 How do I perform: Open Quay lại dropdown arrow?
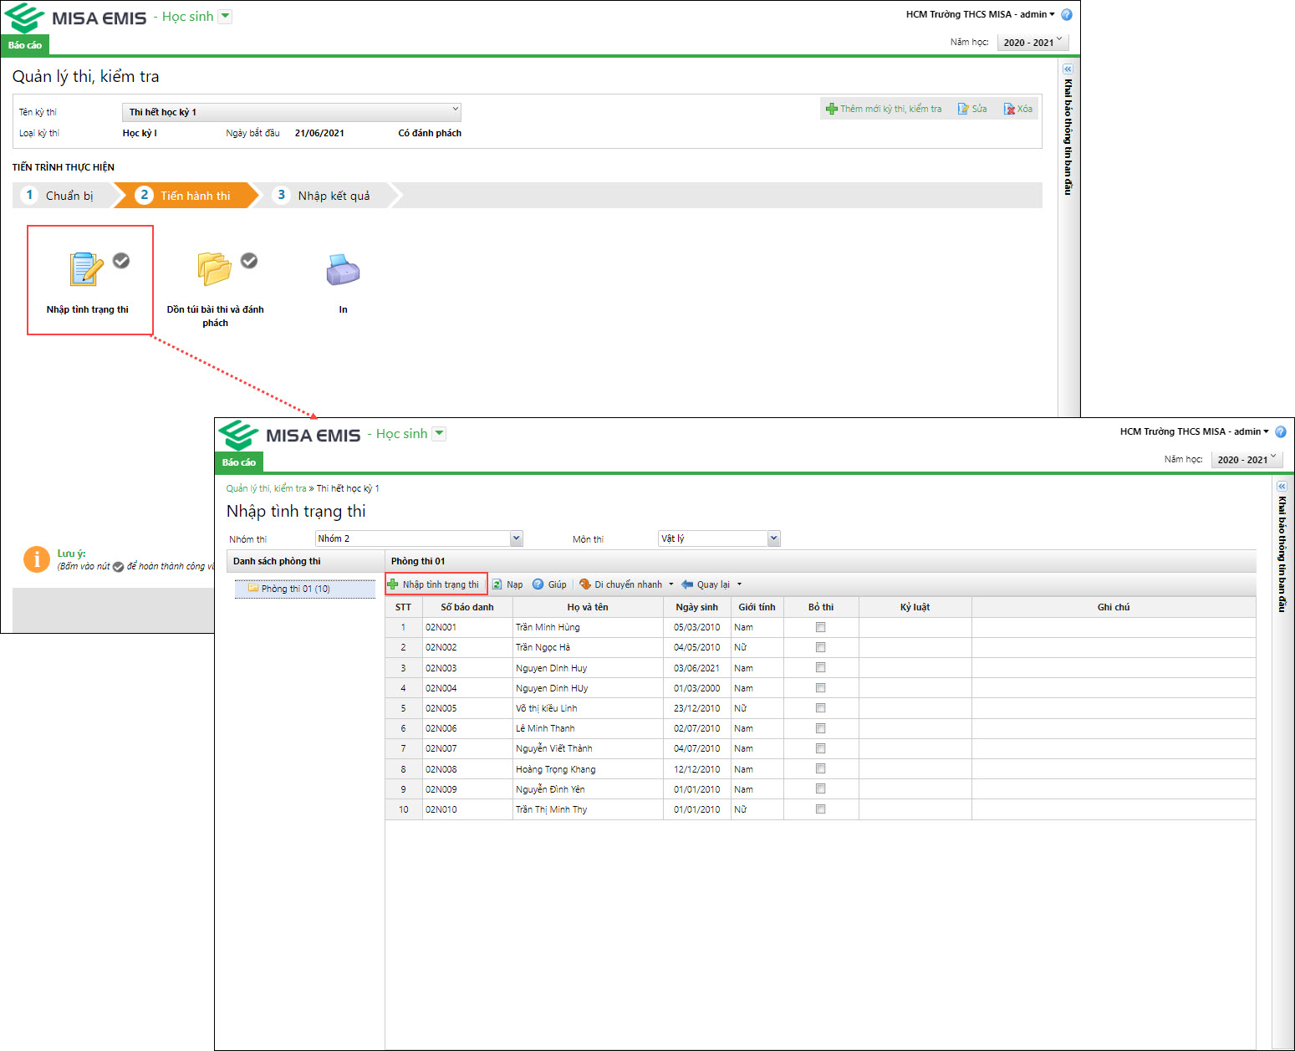(739, 584)
